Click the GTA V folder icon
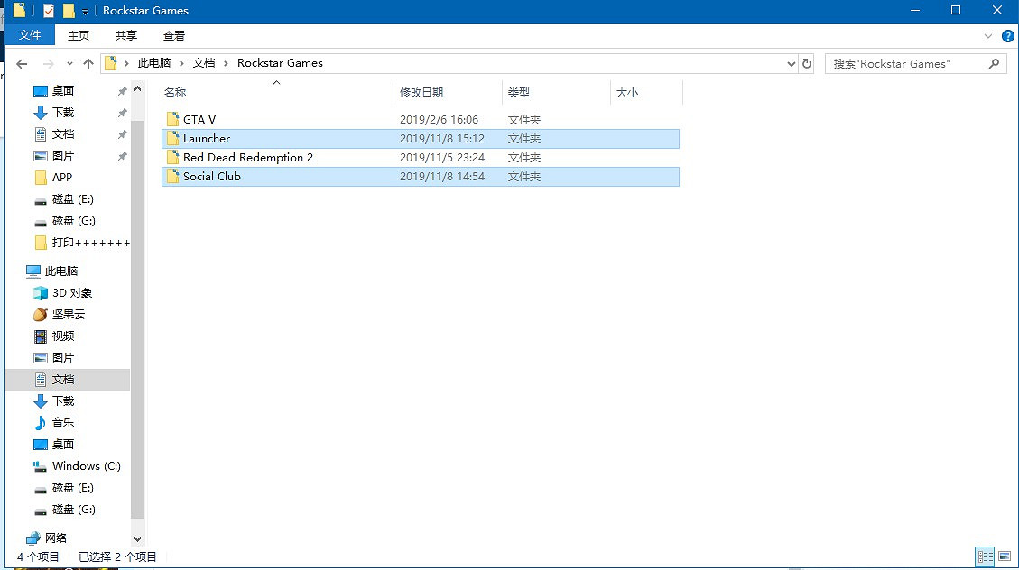Image resolution: width=1019 pixels, height=570 pixels. pos(173,119)
